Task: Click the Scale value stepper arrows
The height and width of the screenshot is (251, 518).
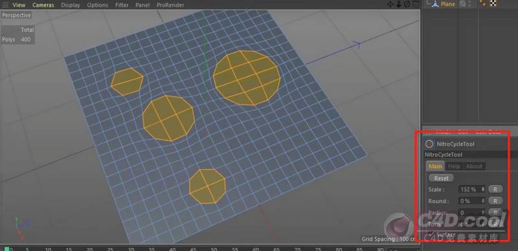Action: (x=483, y=190)
